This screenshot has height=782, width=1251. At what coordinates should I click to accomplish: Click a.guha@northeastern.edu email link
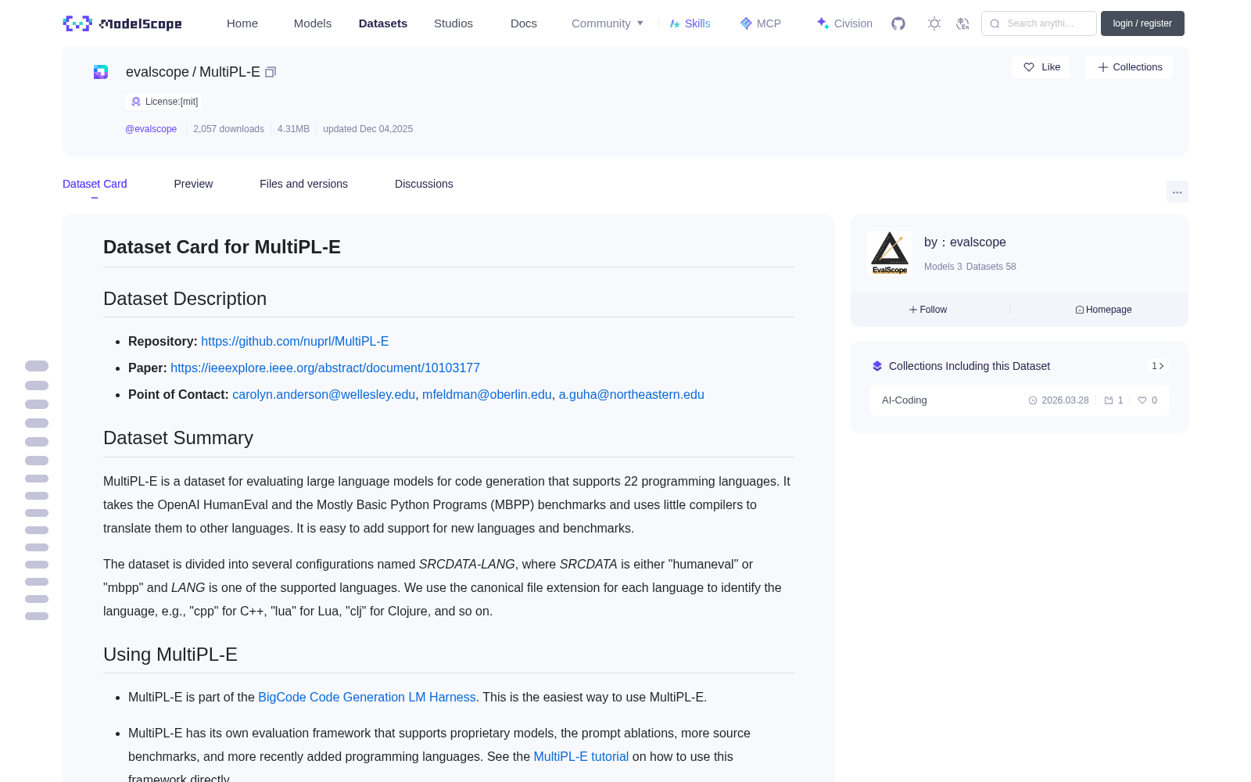click(632, 395)
